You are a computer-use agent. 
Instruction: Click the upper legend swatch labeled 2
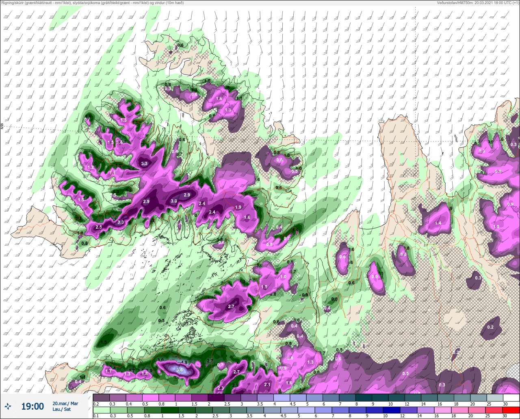tap(216, 397)
